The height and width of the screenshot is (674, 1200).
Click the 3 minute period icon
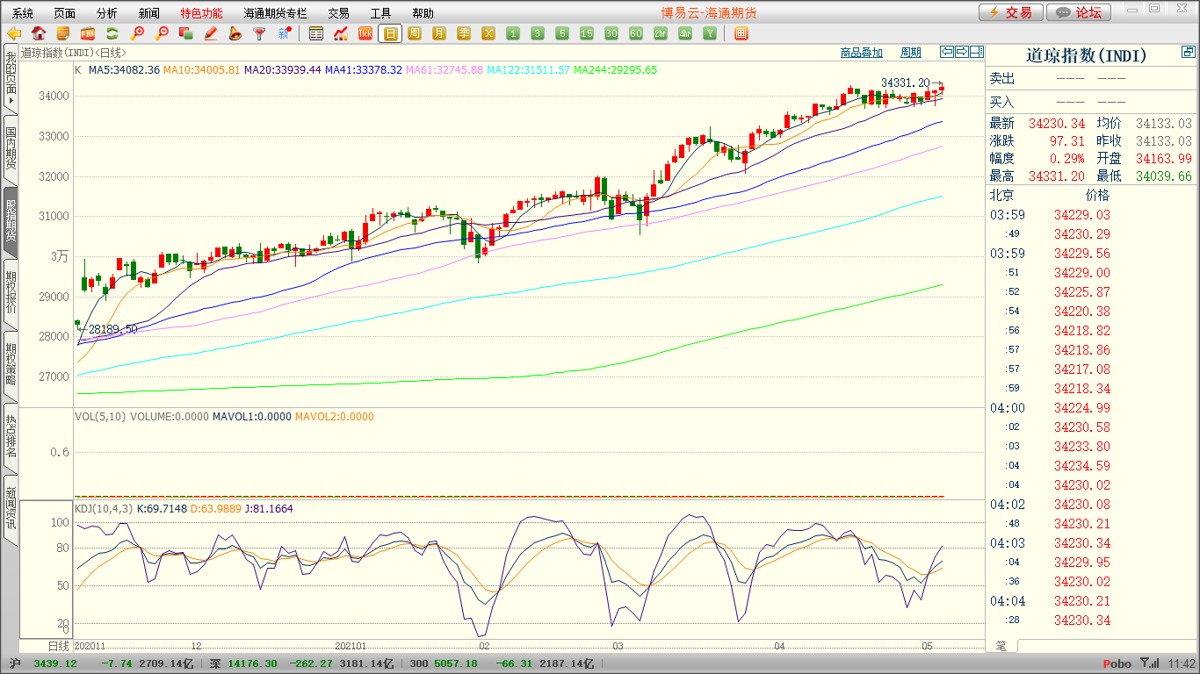click(x=538, y=33)
